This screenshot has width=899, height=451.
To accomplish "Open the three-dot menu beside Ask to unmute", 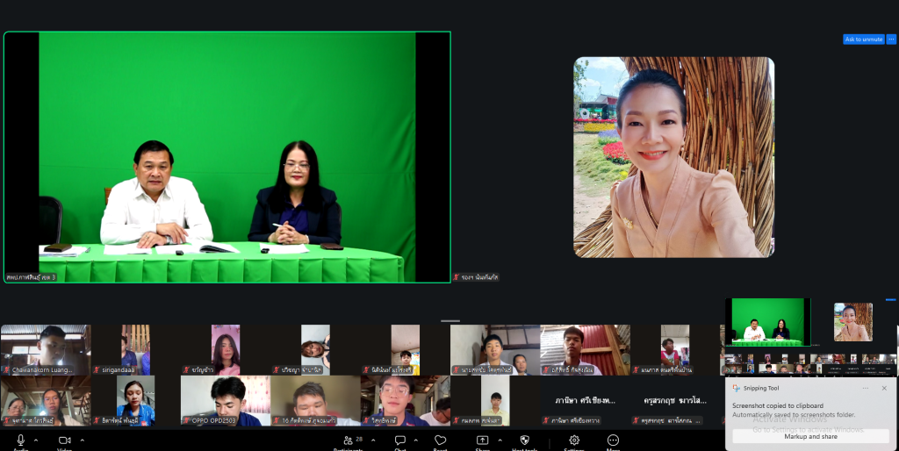I will pyautogui.click(x=891, y=39).
